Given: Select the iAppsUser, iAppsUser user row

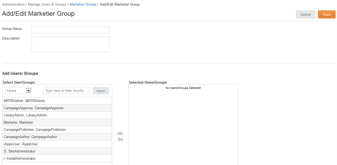Looking at the screenshot, I should click(x=57, y=144).
